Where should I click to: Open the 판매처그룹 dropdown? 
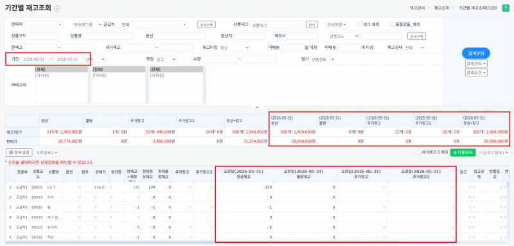87,24
